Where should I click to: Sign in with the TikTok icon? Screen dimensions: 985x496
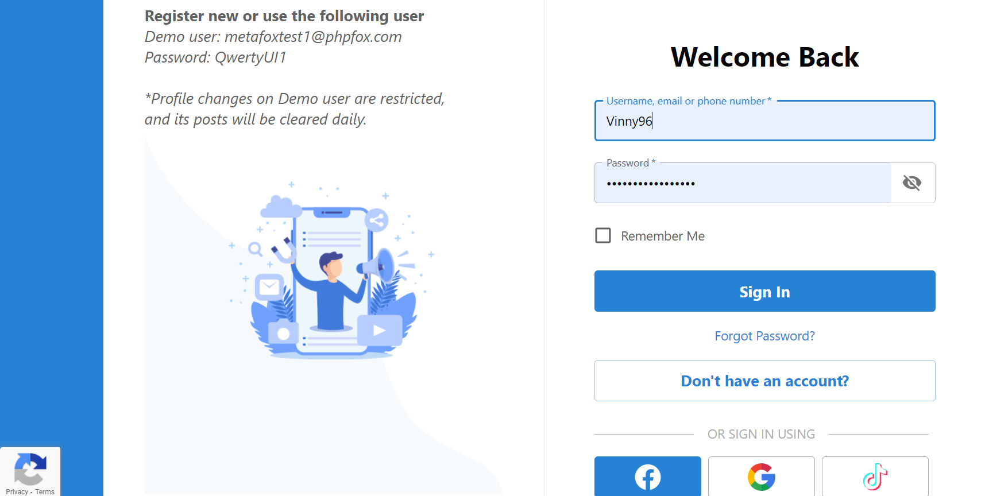875,476
